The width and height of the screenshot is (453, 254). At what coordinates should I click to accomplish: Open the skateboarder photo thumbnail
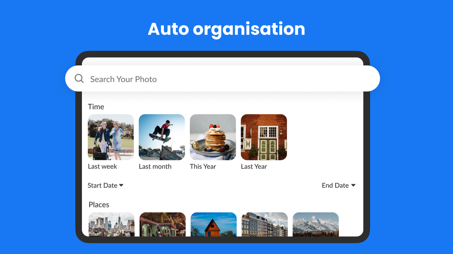(162, 137)
